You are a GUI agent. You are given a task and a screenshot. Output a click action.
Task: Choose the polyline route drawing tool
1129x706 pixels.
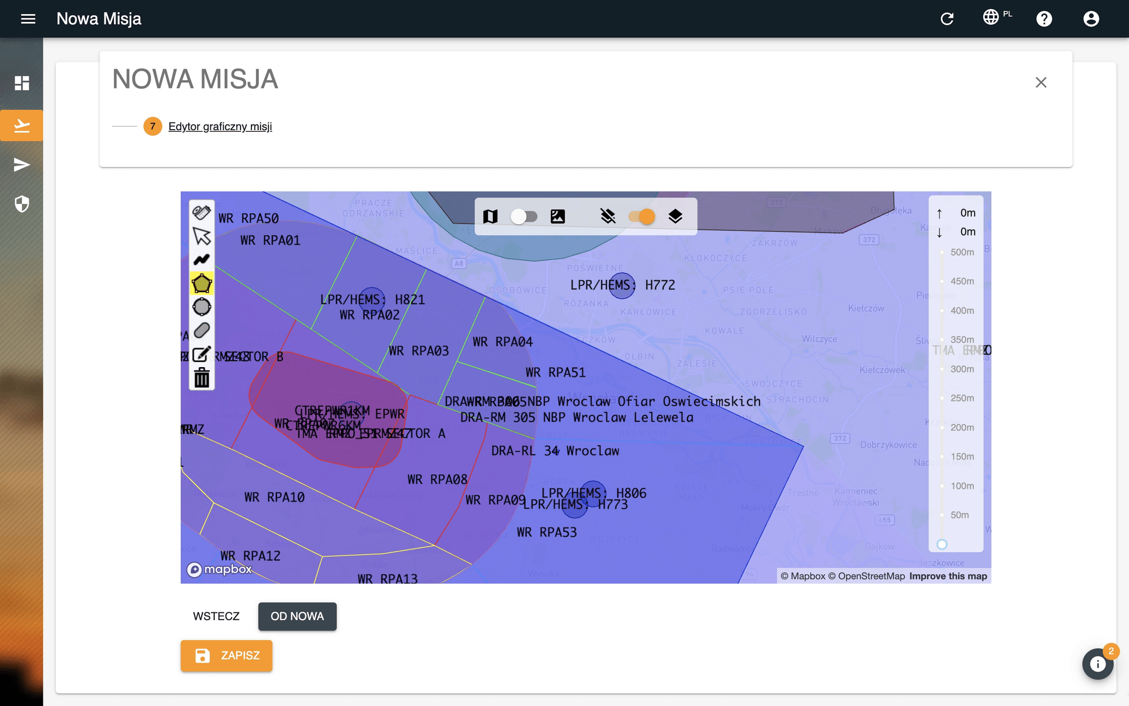pyautogui.click(x=202, y=259)
